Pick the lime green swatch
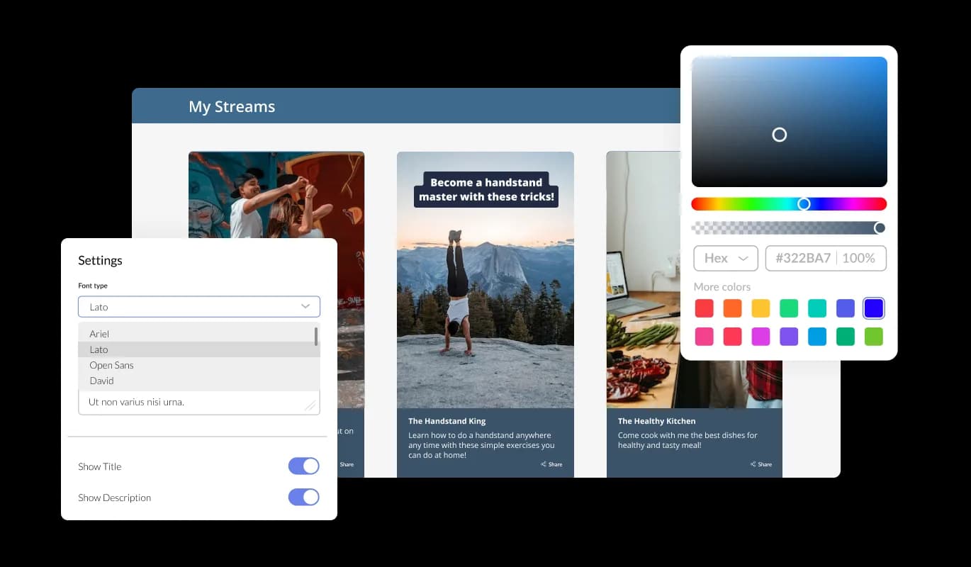Image resolution: width=971 pixels, height=567 pixels. tap(874, 337)
